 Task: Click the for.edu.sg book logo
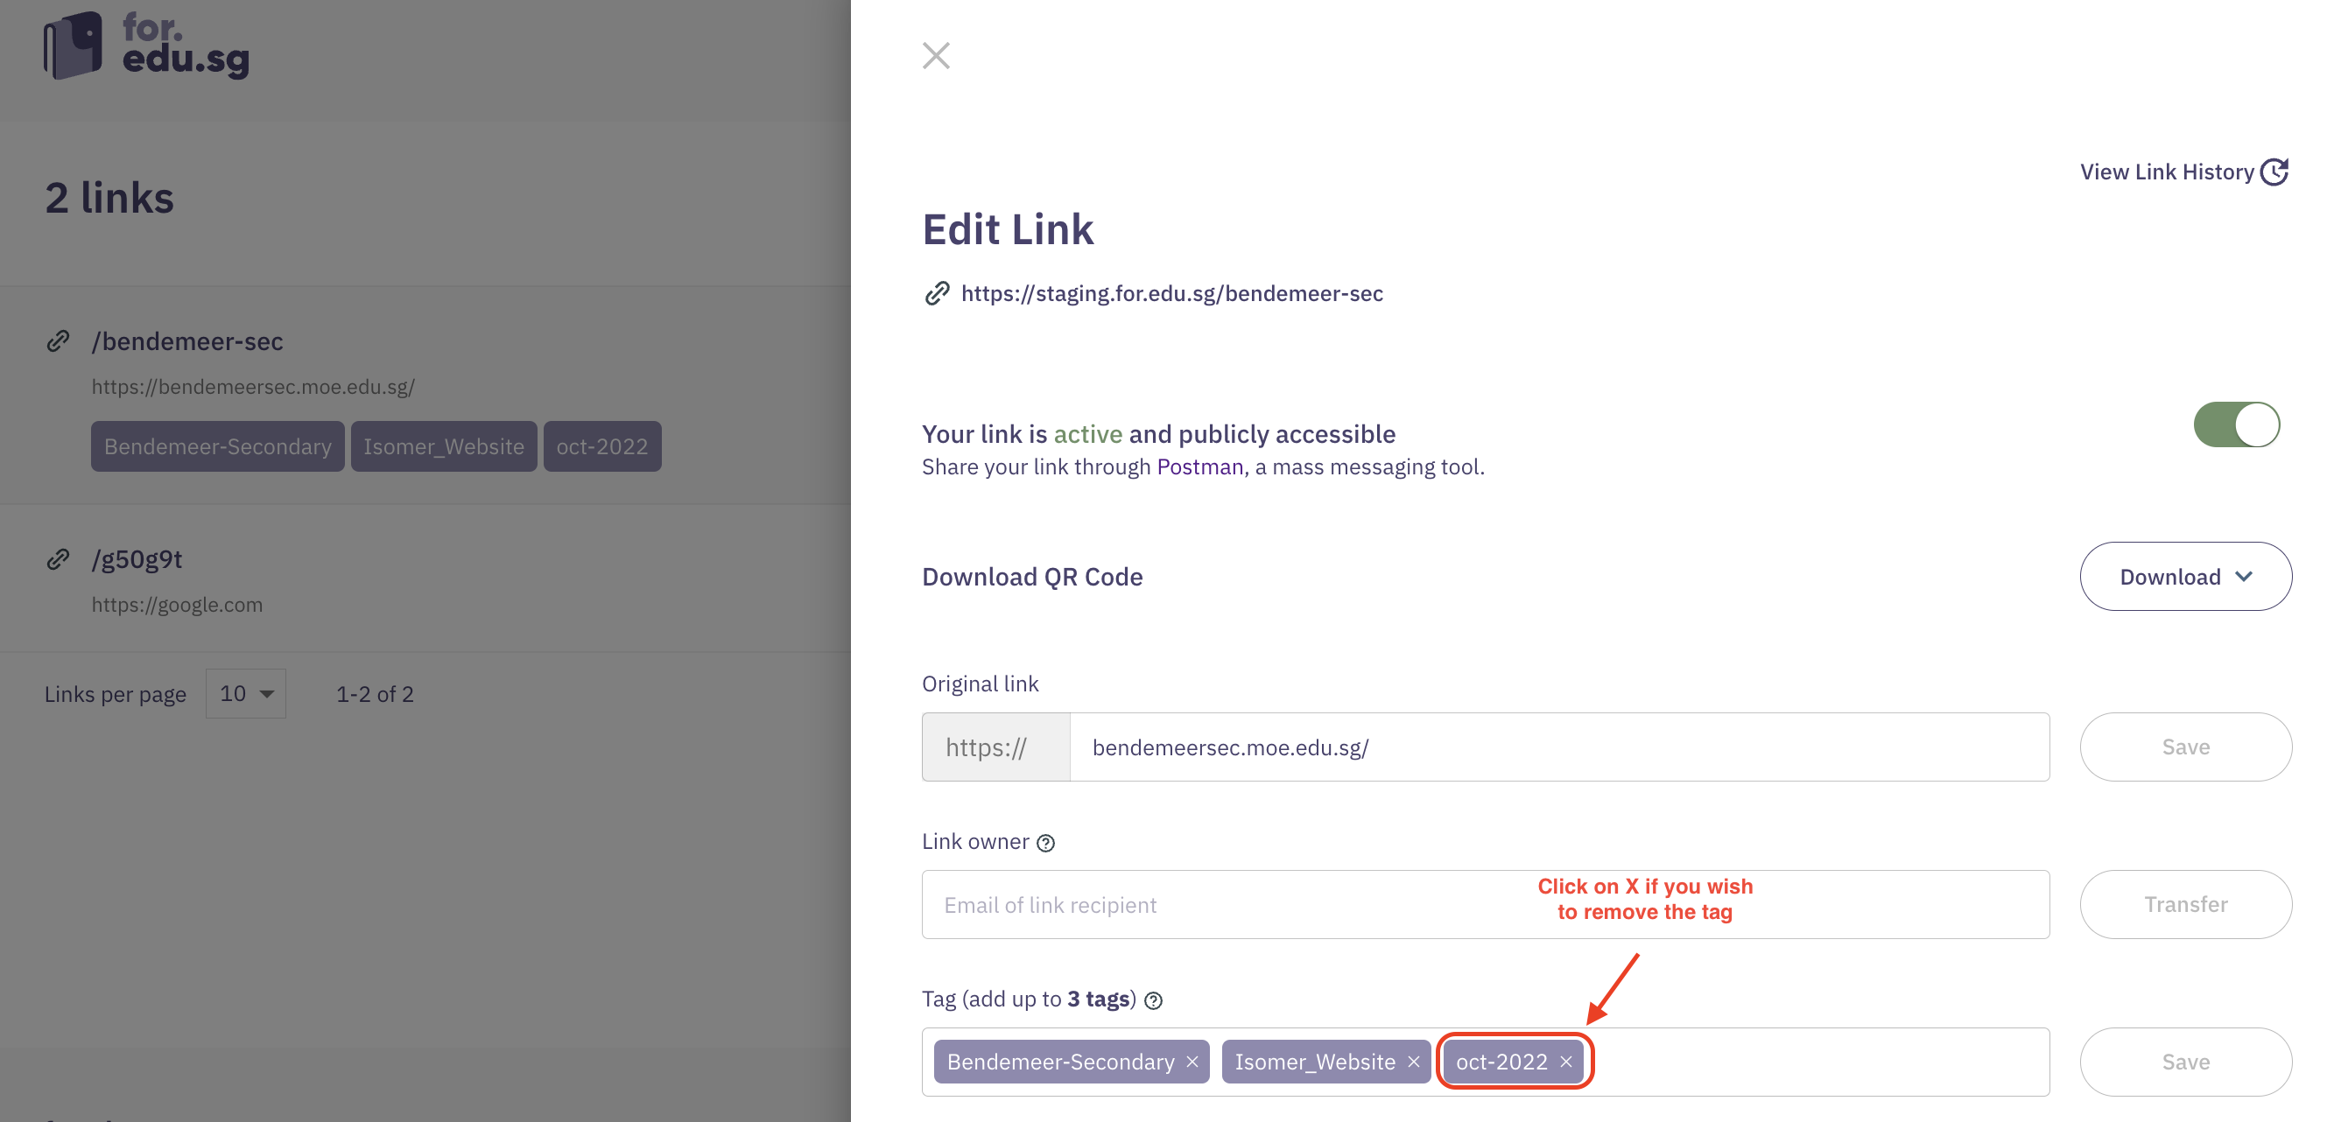click(74, 46)
